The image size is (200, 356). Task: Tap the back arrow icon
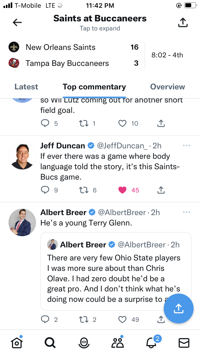[17, 23]
